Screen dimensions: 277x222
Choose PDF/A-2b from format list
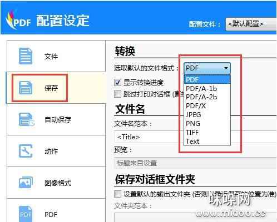point(207,97)
